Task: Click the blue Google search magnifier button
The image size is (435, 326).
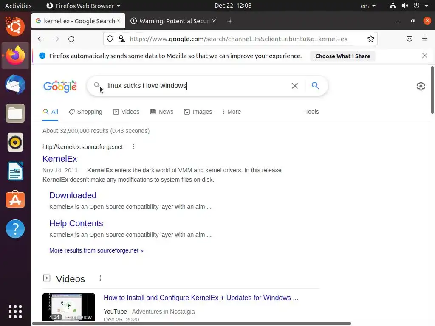Action: [315, 85]
